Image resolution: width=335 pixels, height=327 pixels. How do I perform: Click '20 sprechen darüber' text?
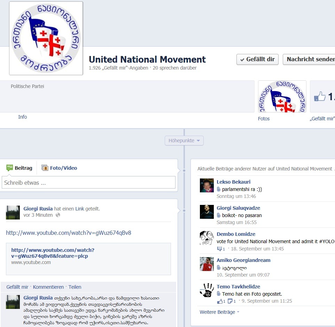tap(174, 68)
